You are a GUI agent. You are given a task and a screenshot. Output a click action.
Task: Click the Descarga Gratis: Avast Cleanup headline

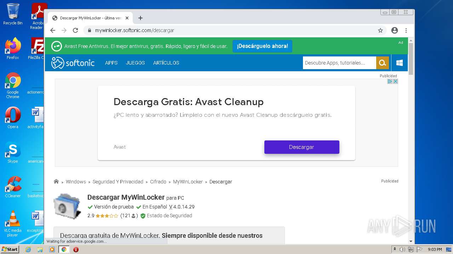pyautogui.click(x=189, y=102)
